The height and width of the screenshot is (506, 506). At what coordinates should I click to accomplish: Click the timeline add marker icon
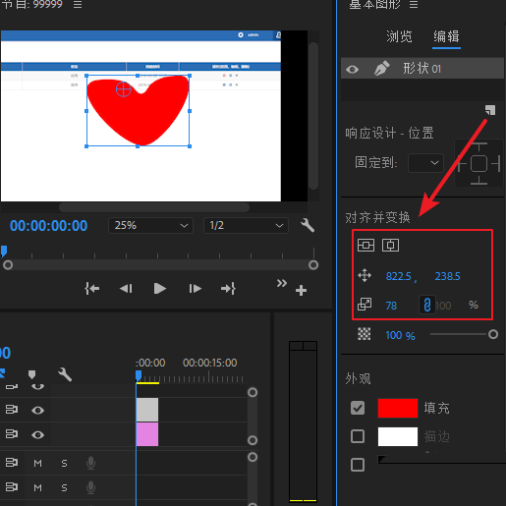coord(31,374)
